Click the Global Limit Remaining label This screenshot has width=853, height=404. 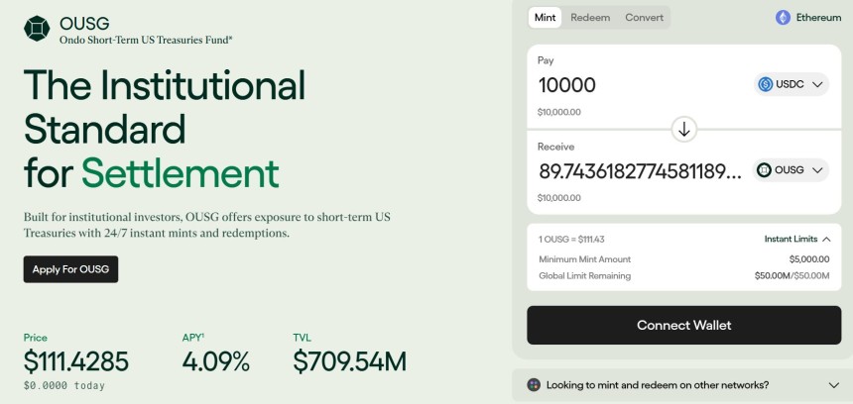[x=585, y=275]
